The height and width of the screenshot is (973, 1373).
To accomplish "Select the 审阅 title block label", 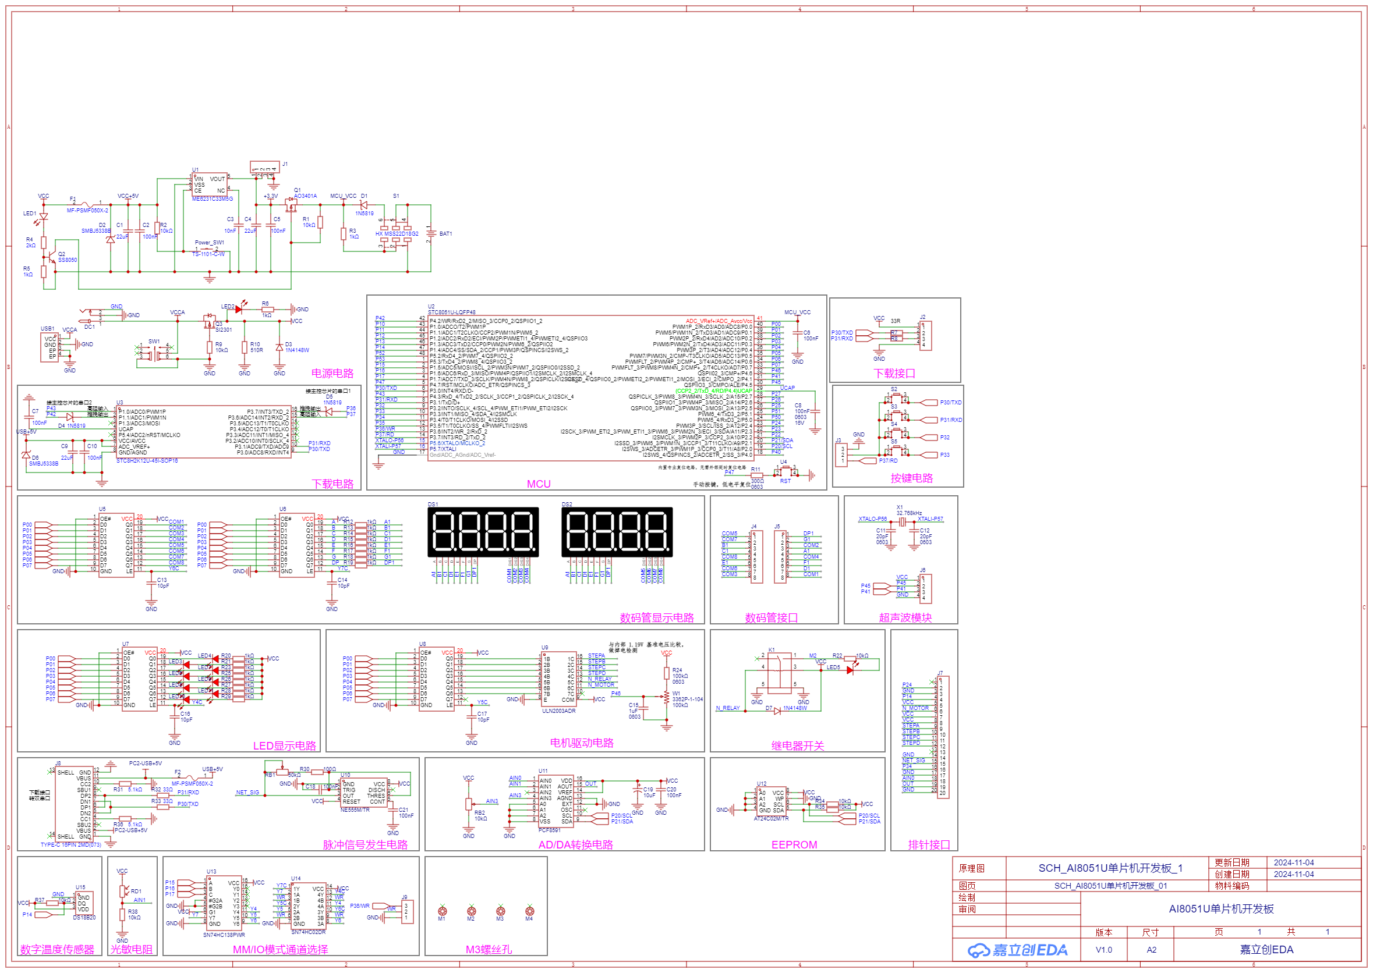I will click(967, 909).
